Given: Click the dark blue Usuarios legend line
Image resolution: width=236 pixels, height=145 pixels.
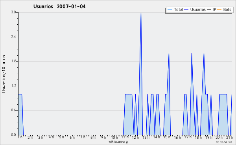Looking at the screenshot, I should 186,10.
